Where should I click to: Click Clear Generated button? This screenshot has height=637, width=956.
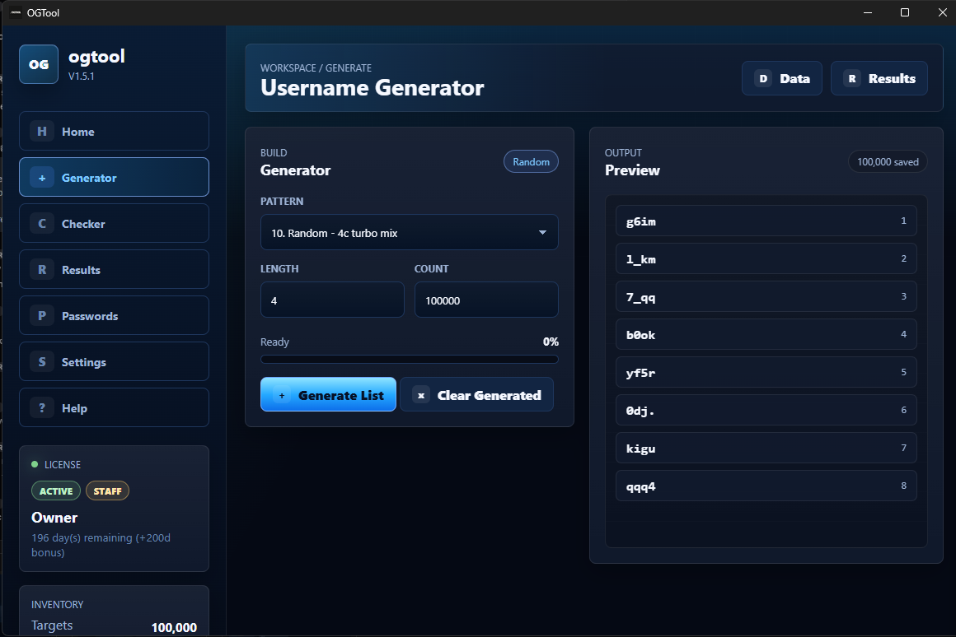(477, 394)
